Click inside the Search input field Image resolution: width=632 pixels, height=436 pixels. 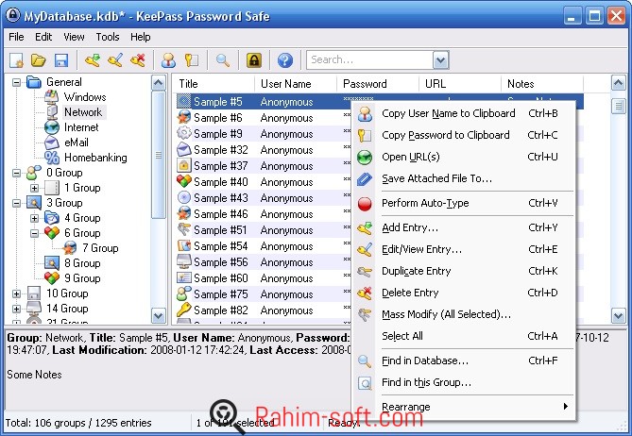[370, 60]
